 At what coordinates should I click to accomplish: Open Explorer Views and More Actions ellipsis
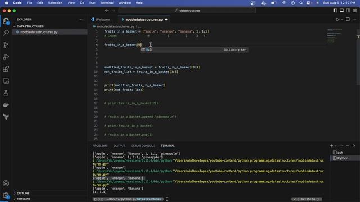click(x=82, y=20)
